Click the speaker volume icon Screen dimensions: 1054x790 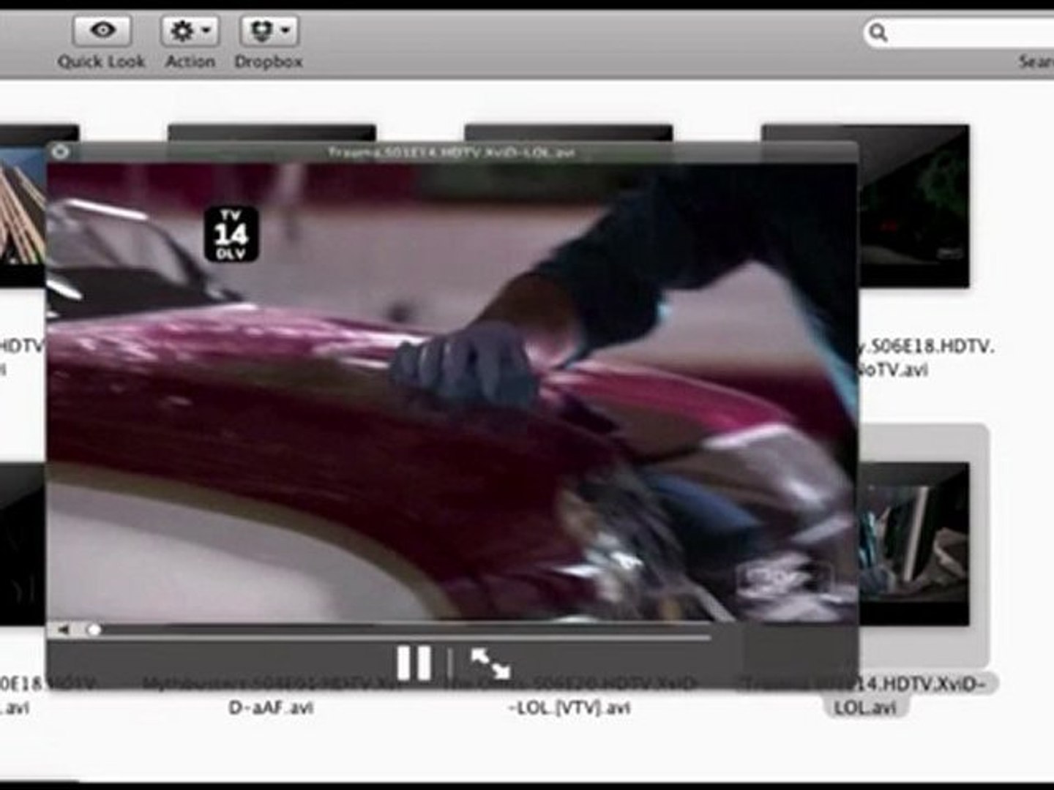[x=64, y=630]
